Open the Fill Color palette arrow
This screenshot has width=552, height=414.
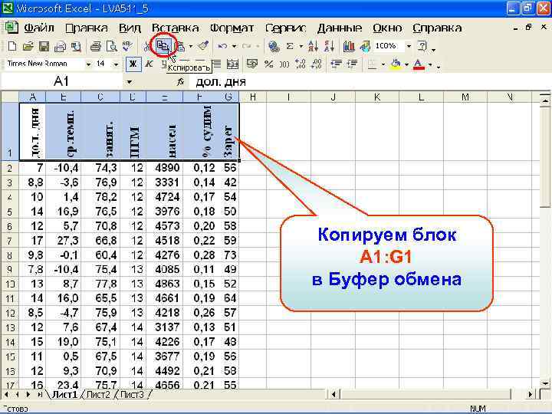pos(406,64)
